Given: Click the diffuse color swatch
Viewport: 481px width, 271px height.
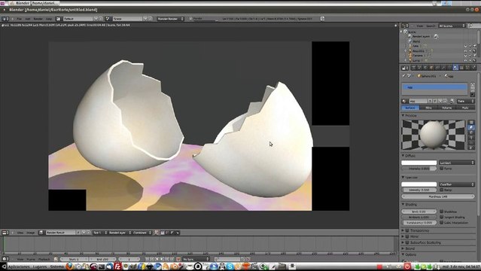Looking at the screenshot, I should pos(419,163).
